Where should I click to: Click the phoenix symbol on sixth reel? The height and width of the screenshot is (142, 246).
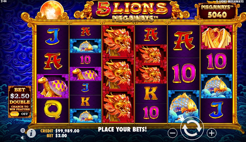[x=216, y=37]
